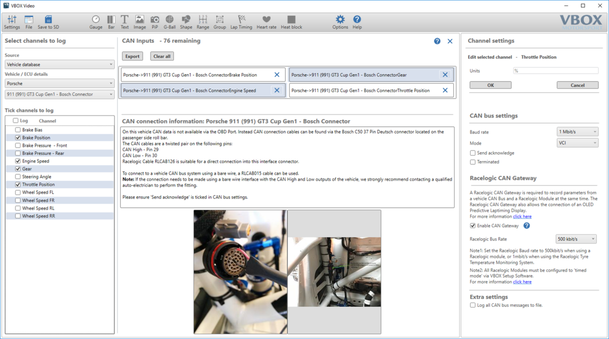
Task: Open the File toolbar icon
Action: click(x=29, y=23)
